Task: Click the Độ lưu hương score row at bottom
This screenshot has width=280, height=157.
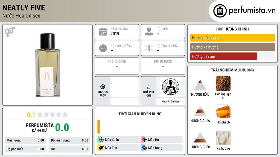Action: click(x=69, y=140)
